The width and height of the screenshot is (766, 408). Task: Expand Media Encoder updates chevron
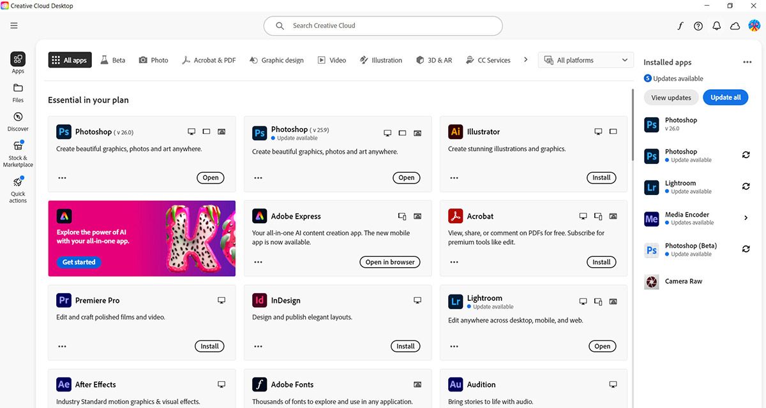[746, 218]
